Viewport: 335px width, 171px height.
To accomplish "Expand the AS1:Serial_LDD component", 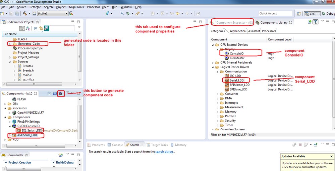I will [x=10, y=135].
